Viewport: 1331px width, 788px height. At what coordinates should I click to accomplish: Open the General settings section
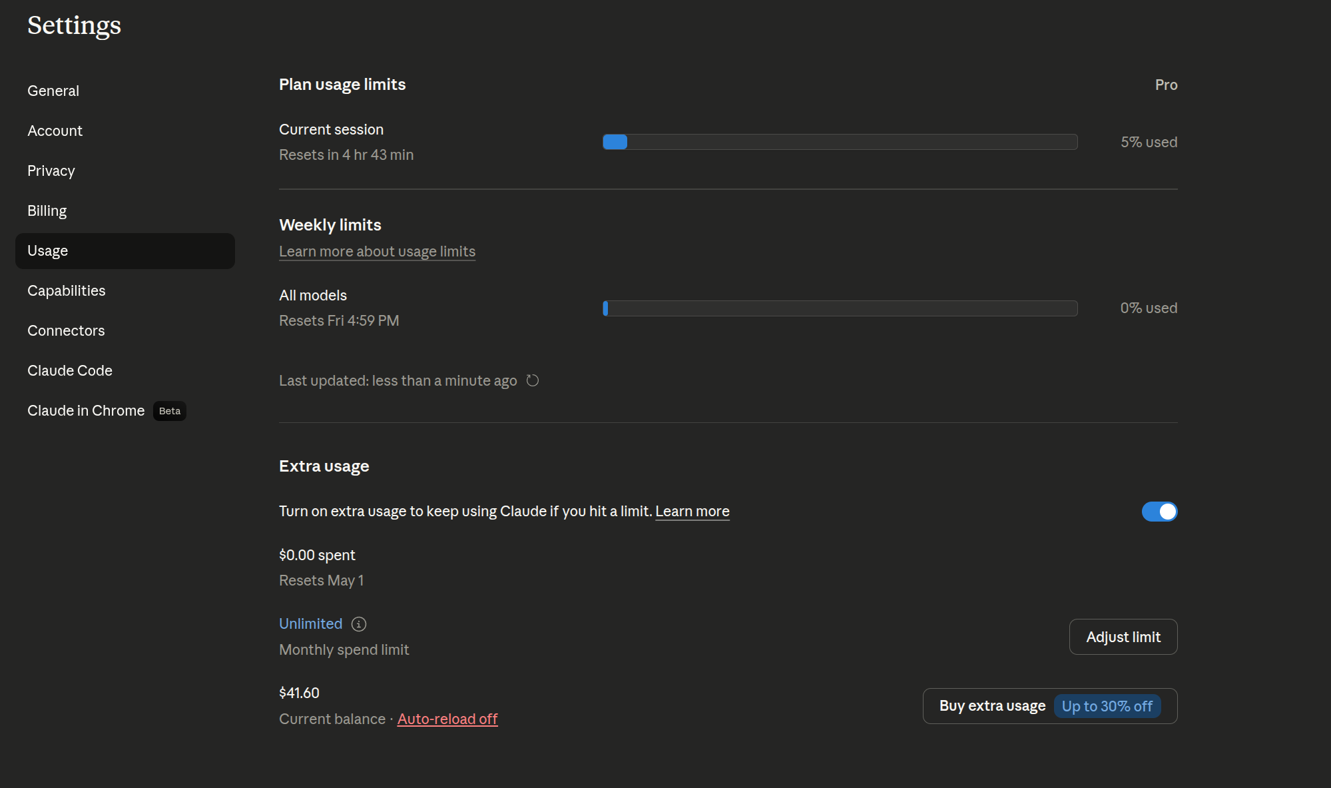(53, 91)
